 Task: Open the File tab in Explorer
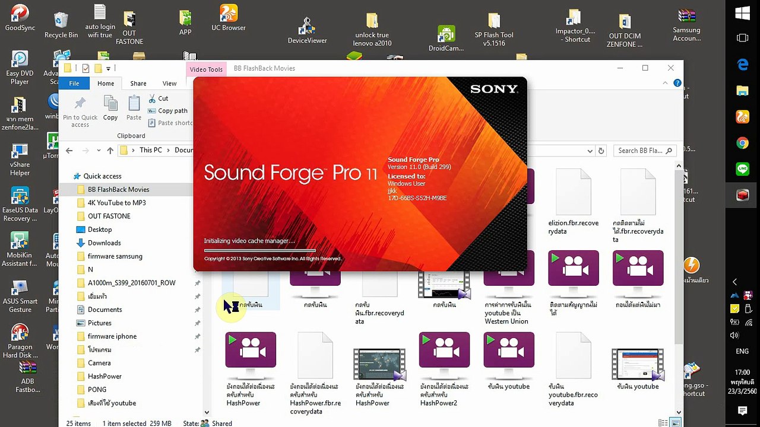coord(74,84)
